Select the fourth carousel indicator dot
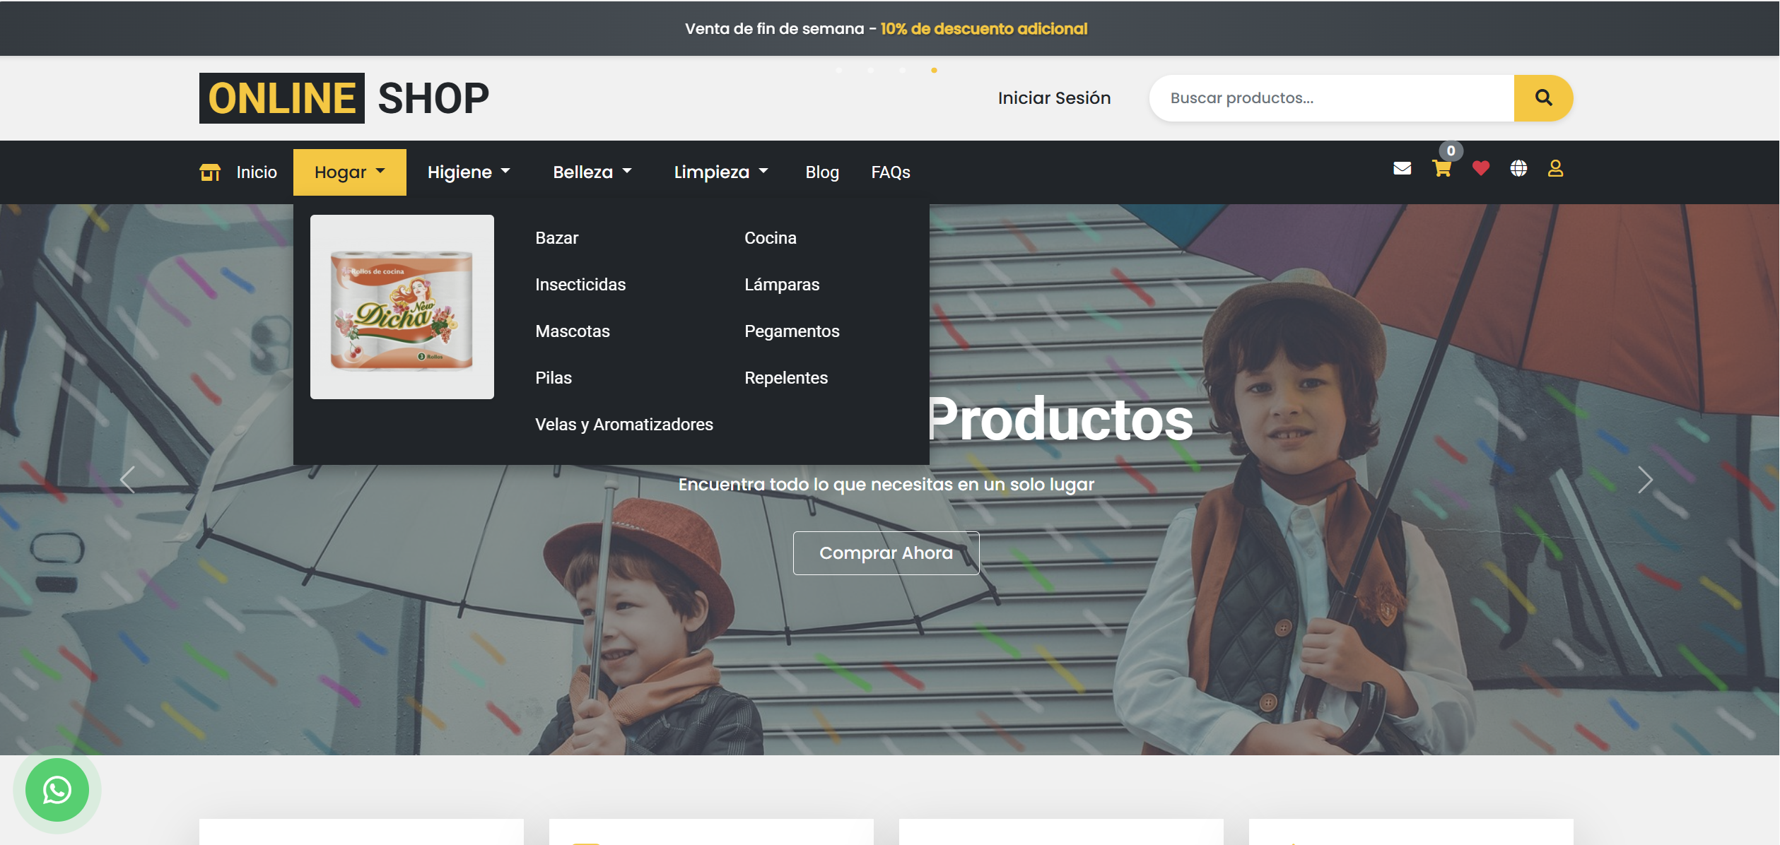Image resolution: width=1780 pixels, height=845 pixels. 935,71
